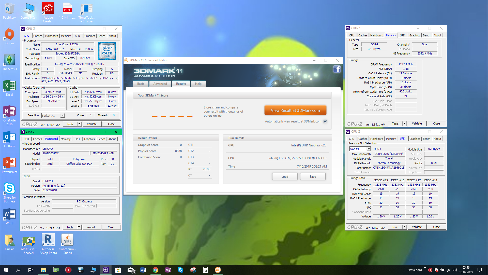Switch to the Basic tab in 3DMark 11
Image resolution: width=488 pixels, height=275 pixels.
click(141, 84)
